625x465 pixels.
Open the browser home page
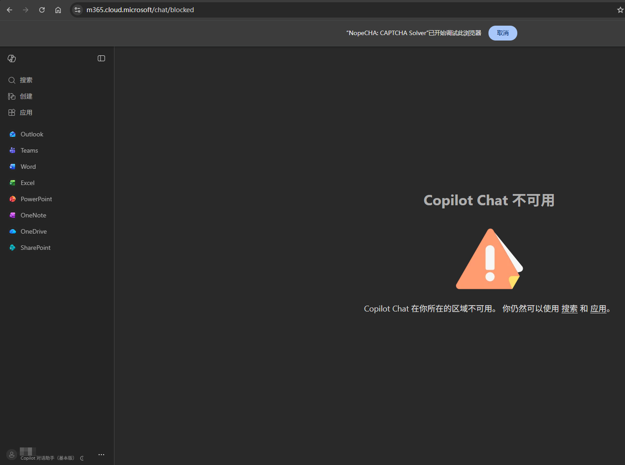coord(58,10)
